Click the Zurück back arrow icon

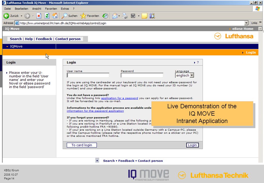click(6, 16)
